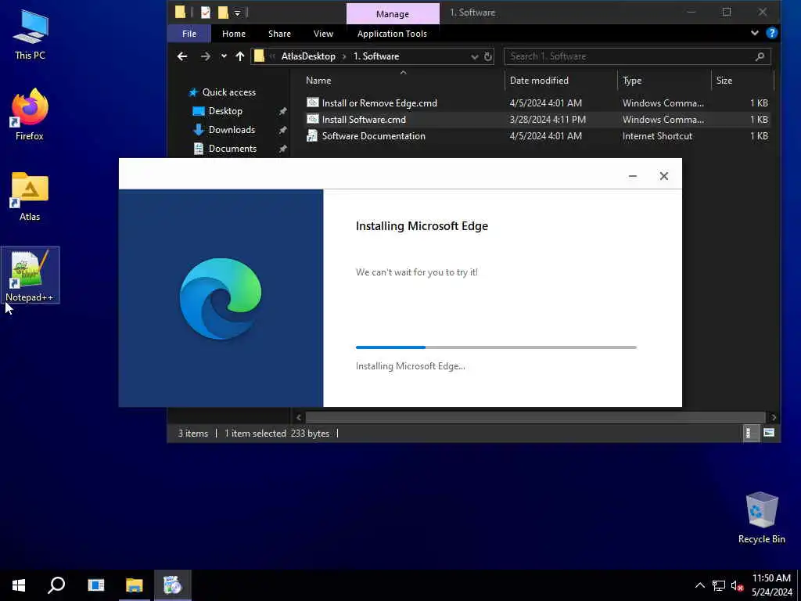The height and width of the screenshot is (601, 801).
Task: Open recent locations dropdown arrow
Action: (x=224, y=56)
